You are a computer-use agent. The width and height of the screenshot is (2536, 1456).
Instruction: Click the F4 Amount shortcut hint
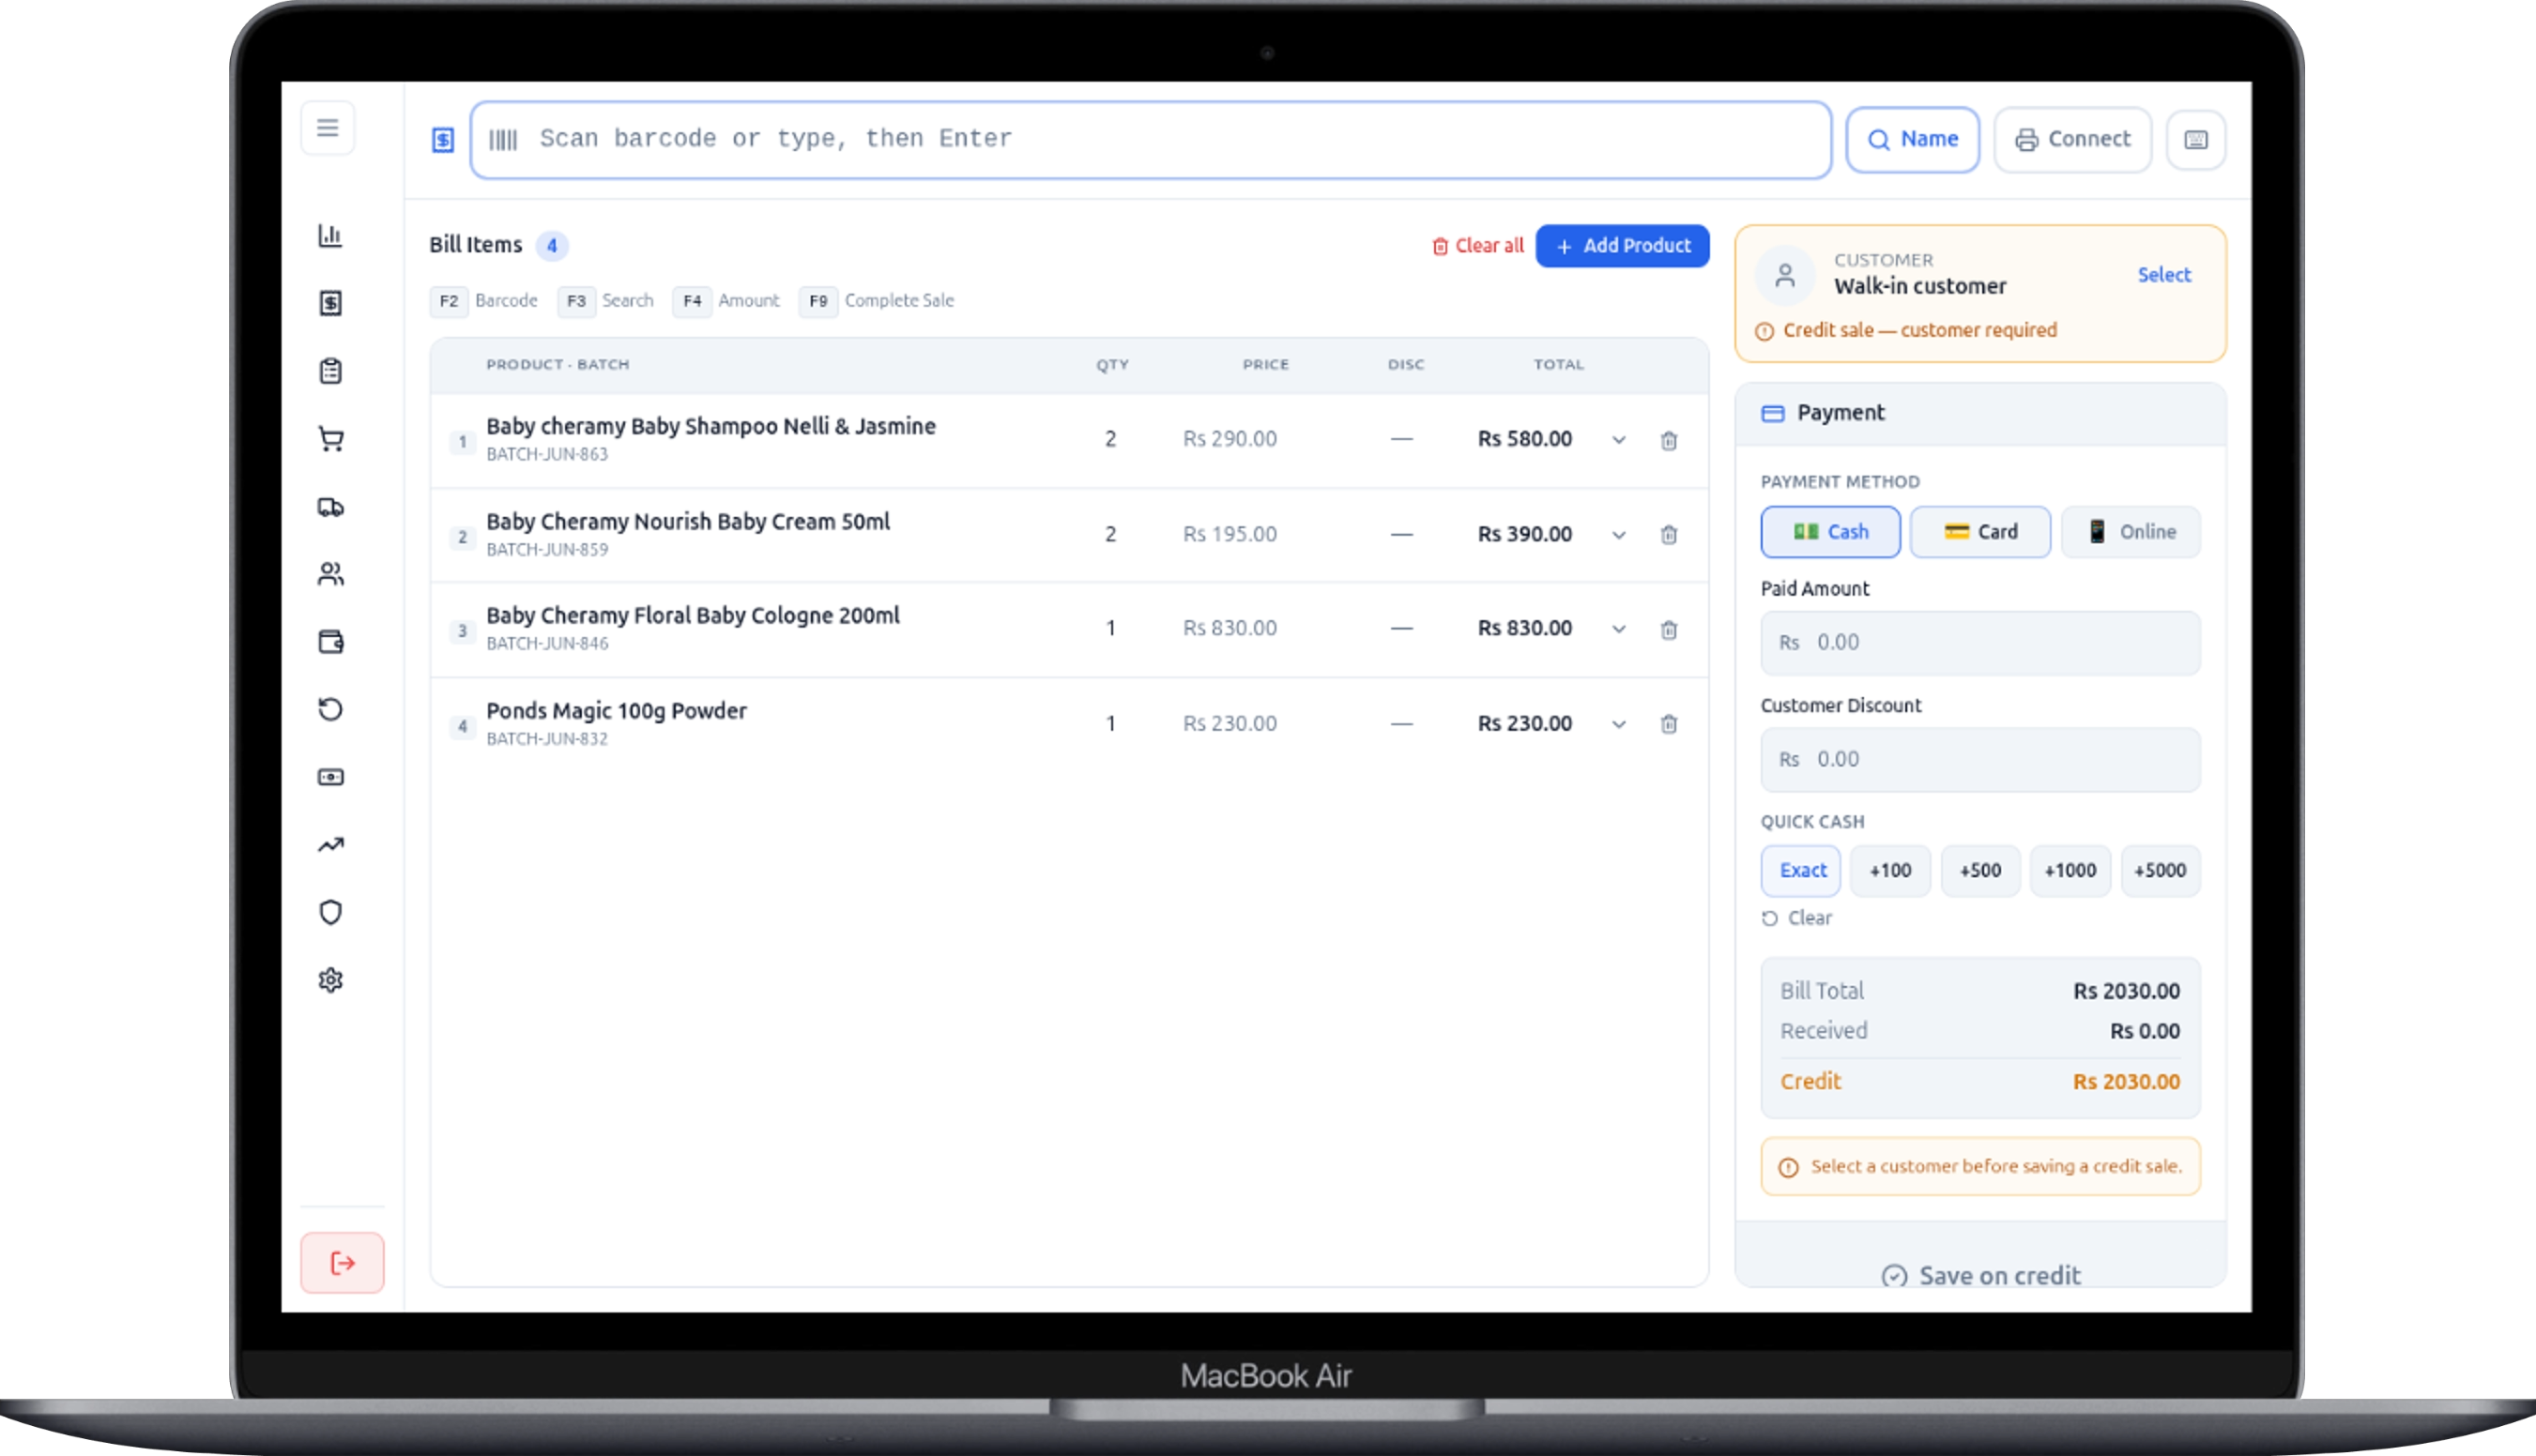click(727, 301)
